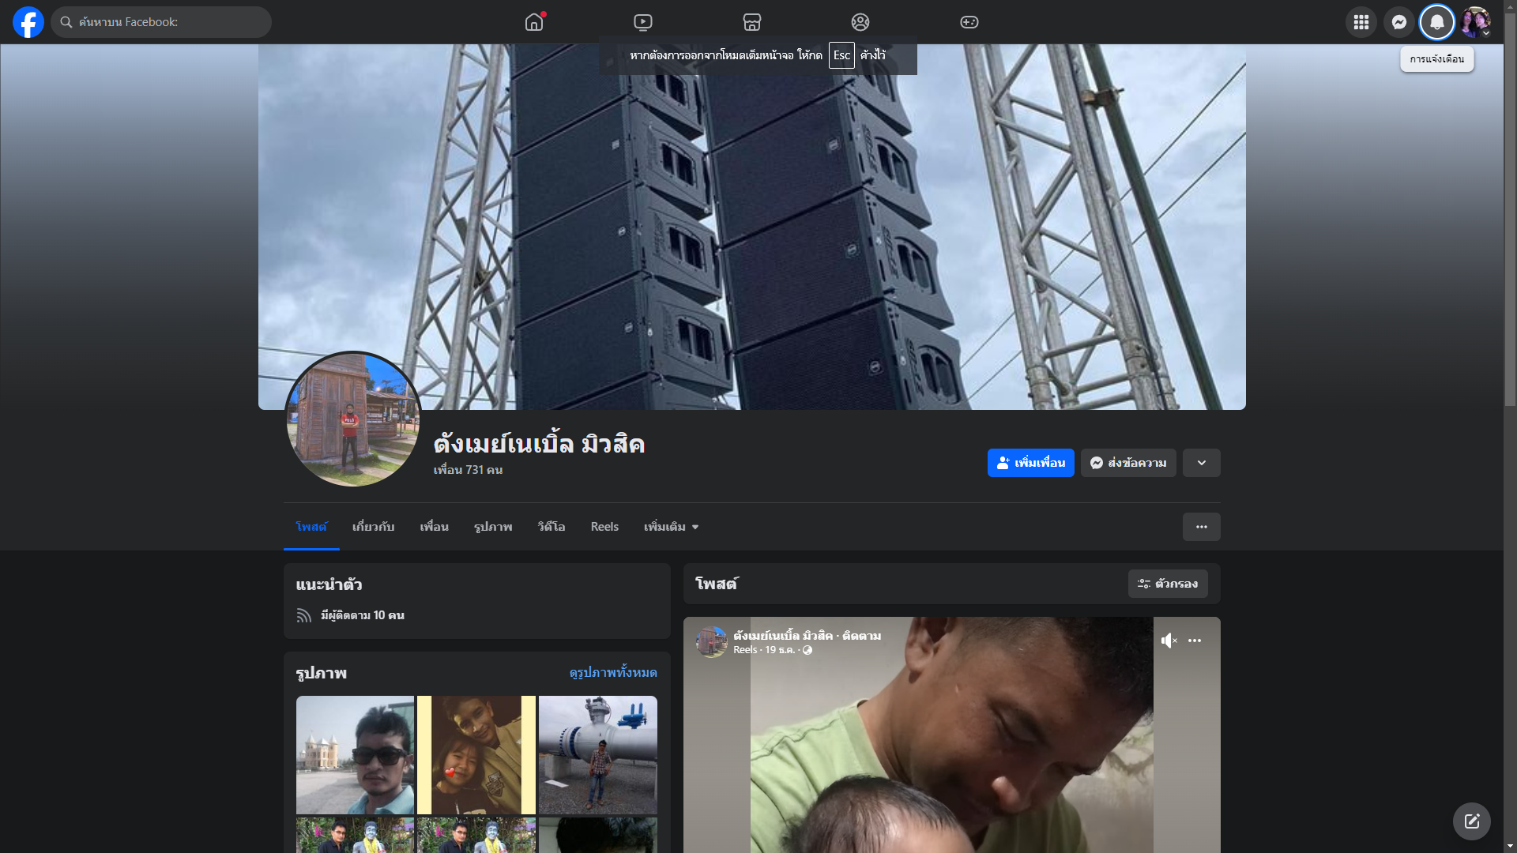
Task: Click the ติดตาม follow link on reel
Action: tap(861, 636)
